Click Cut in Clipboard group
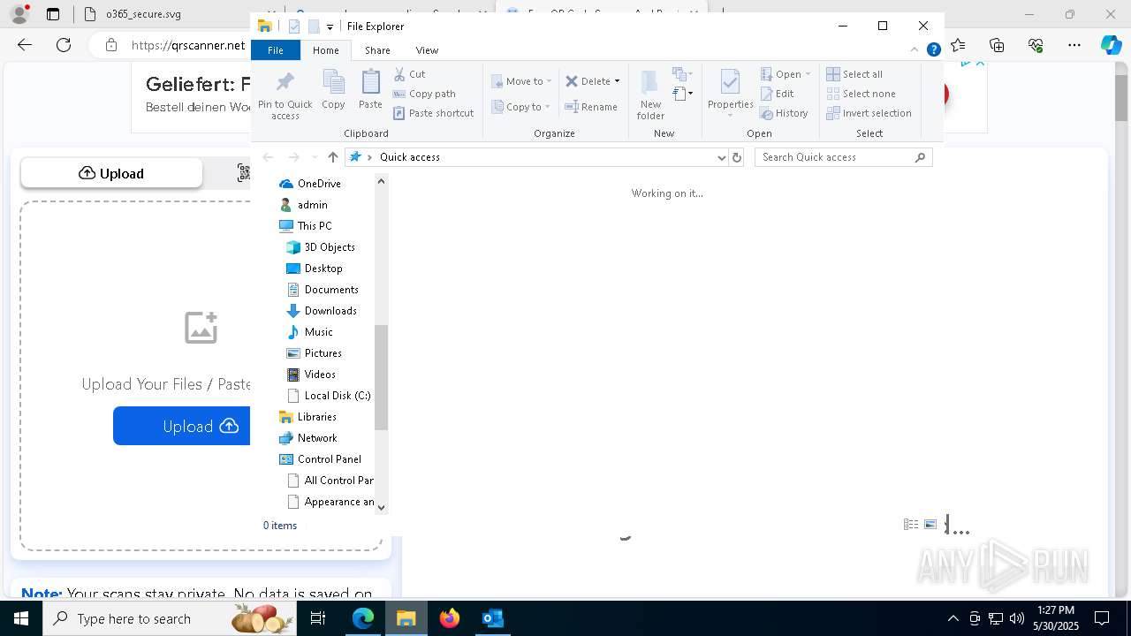 click(409, 74)
